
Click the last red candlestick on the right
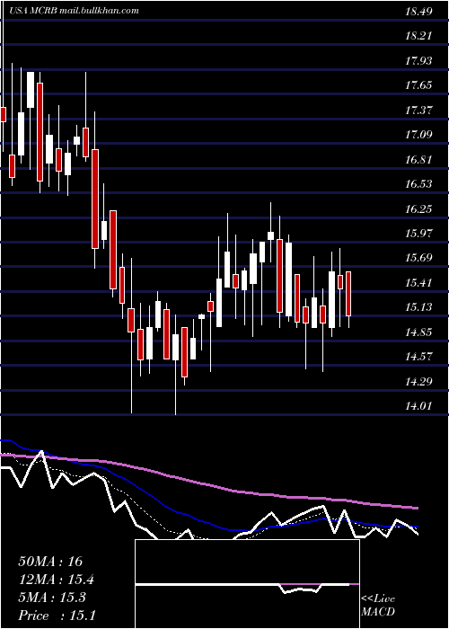pos(348,294)
